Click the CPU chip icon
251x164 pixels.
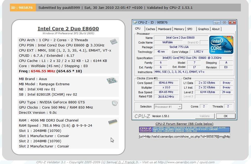(114, 41)
